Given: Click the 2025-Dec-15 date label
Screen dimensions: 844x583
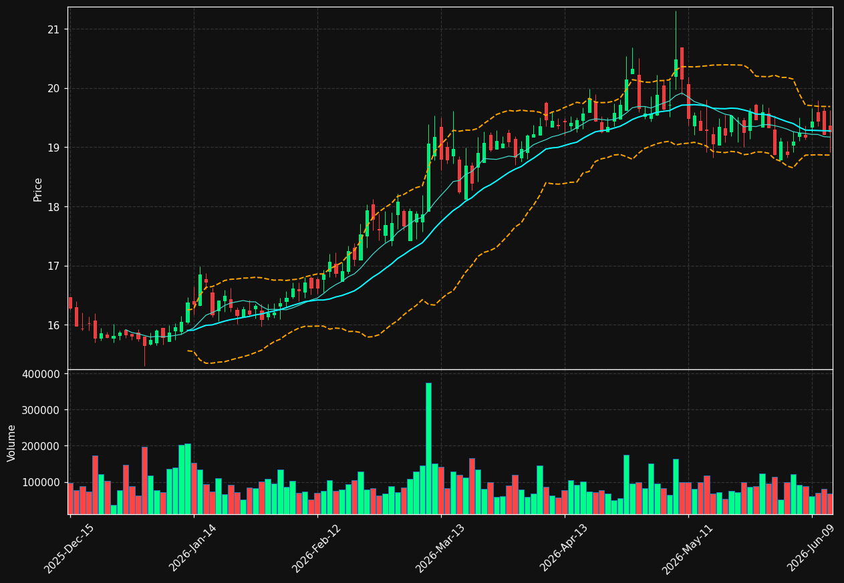Looking at the screenshot, I should click(69, 549).
